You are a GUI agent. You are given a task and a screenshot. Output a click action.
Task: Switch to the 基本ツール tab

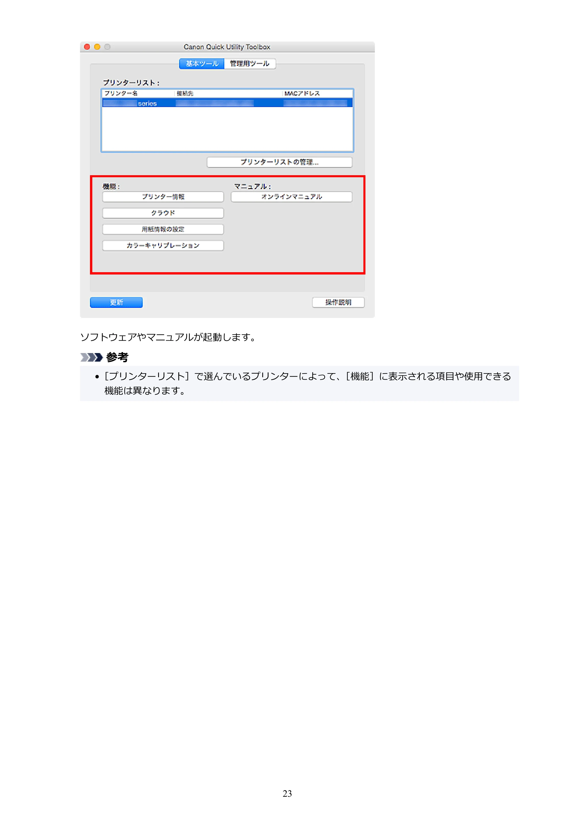202,64
